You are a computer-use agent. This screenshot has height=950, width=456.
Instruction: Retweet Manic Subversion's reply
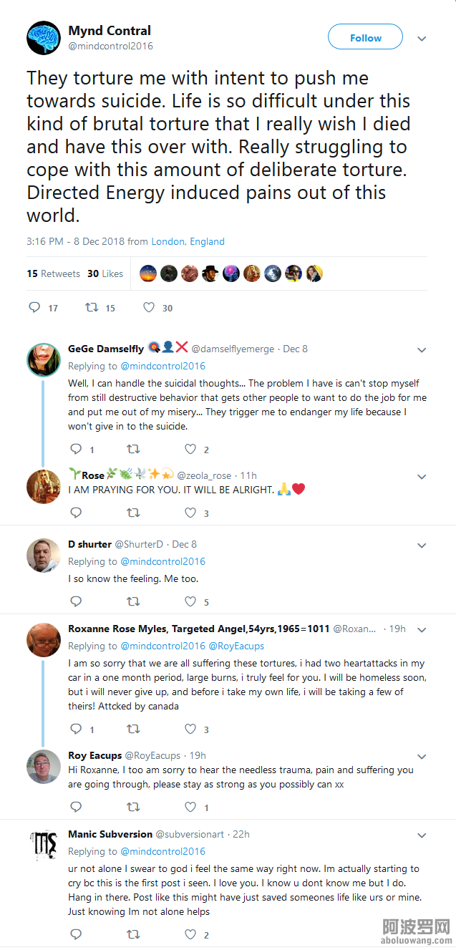pyautogui.click(x=133, y=934)
